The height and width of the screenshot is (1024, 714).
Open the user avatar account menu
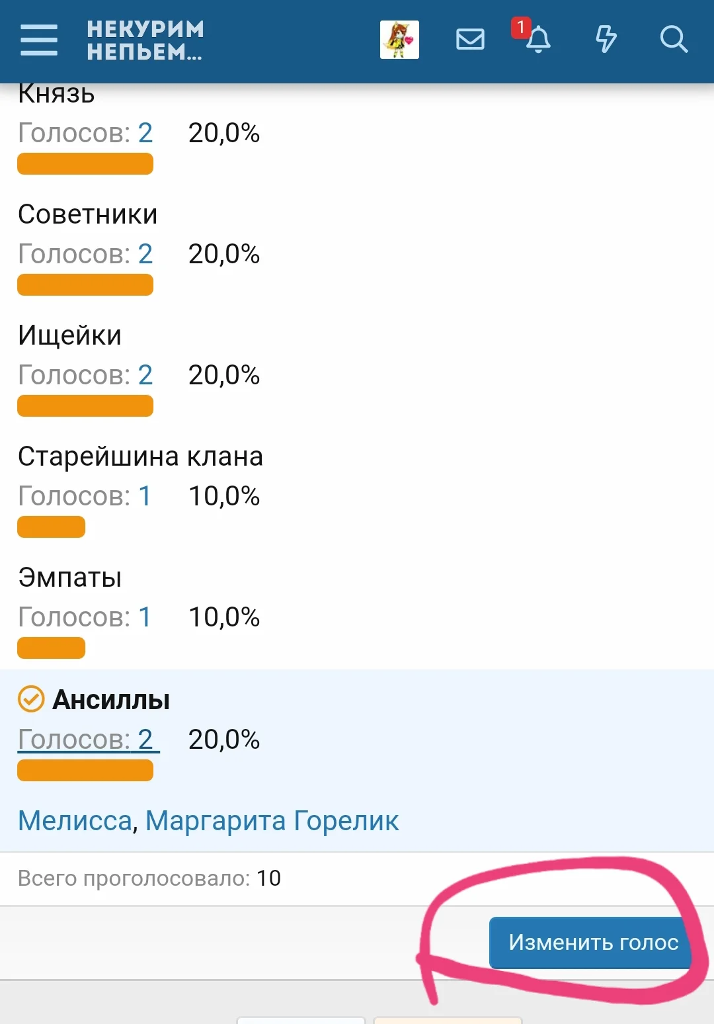click(399, 40)
